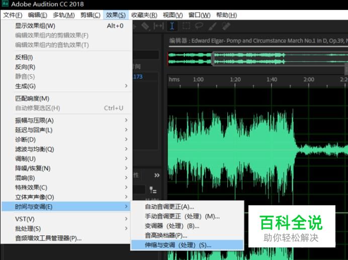Click the highlighted 时间与变调(E) entry

click(x=66, y=207)
